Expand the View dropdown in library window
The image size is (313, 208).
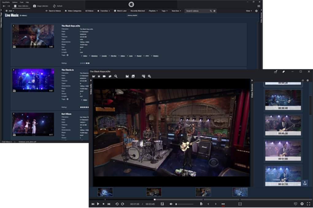249,11
